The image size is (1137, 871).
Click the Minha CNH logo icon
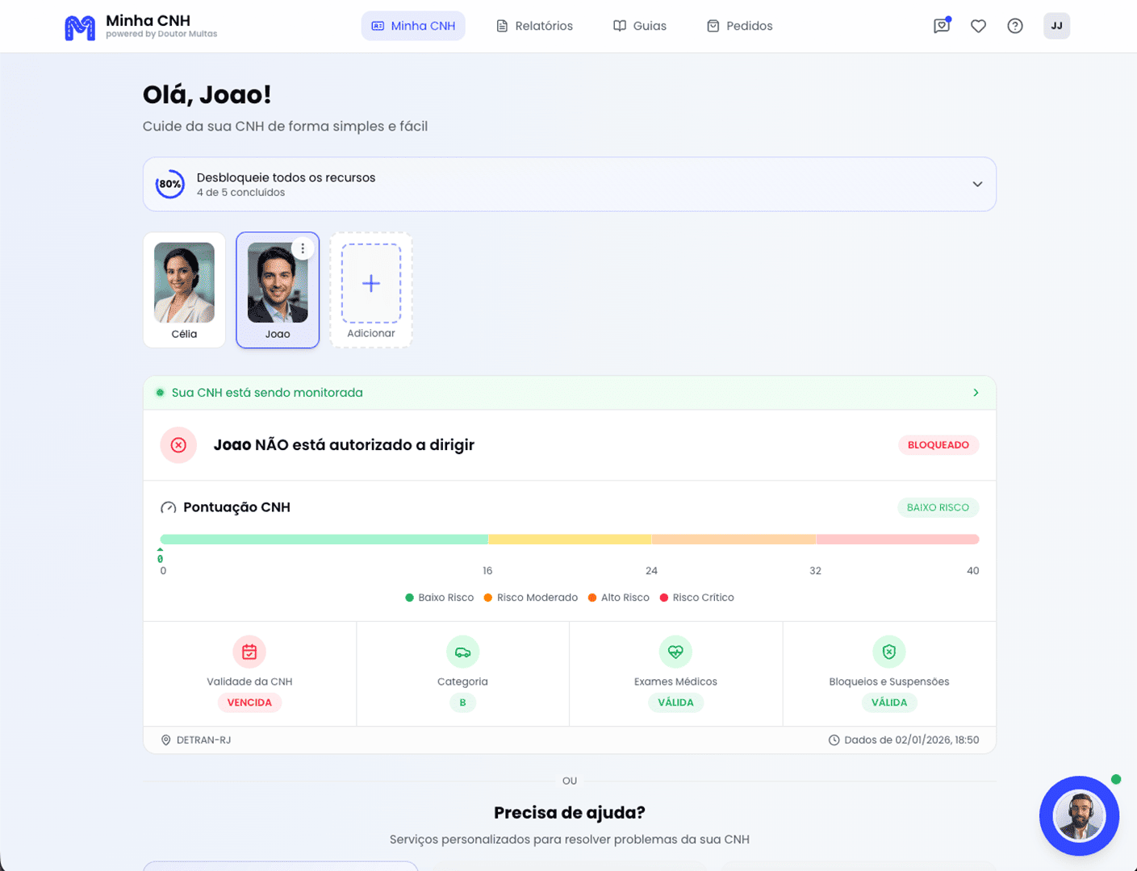tap(79, 27)
